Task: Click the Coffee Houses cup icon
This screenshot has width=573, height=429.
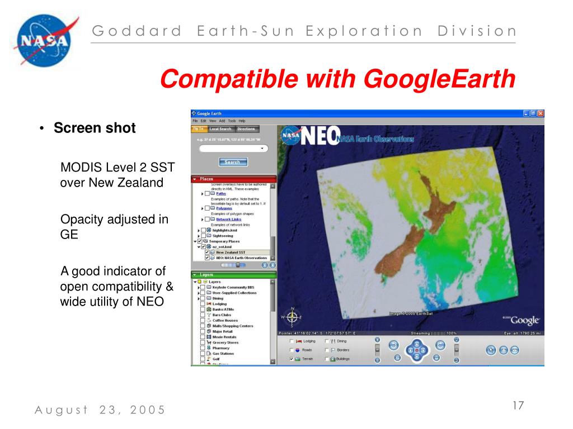Action: point(209,320)
